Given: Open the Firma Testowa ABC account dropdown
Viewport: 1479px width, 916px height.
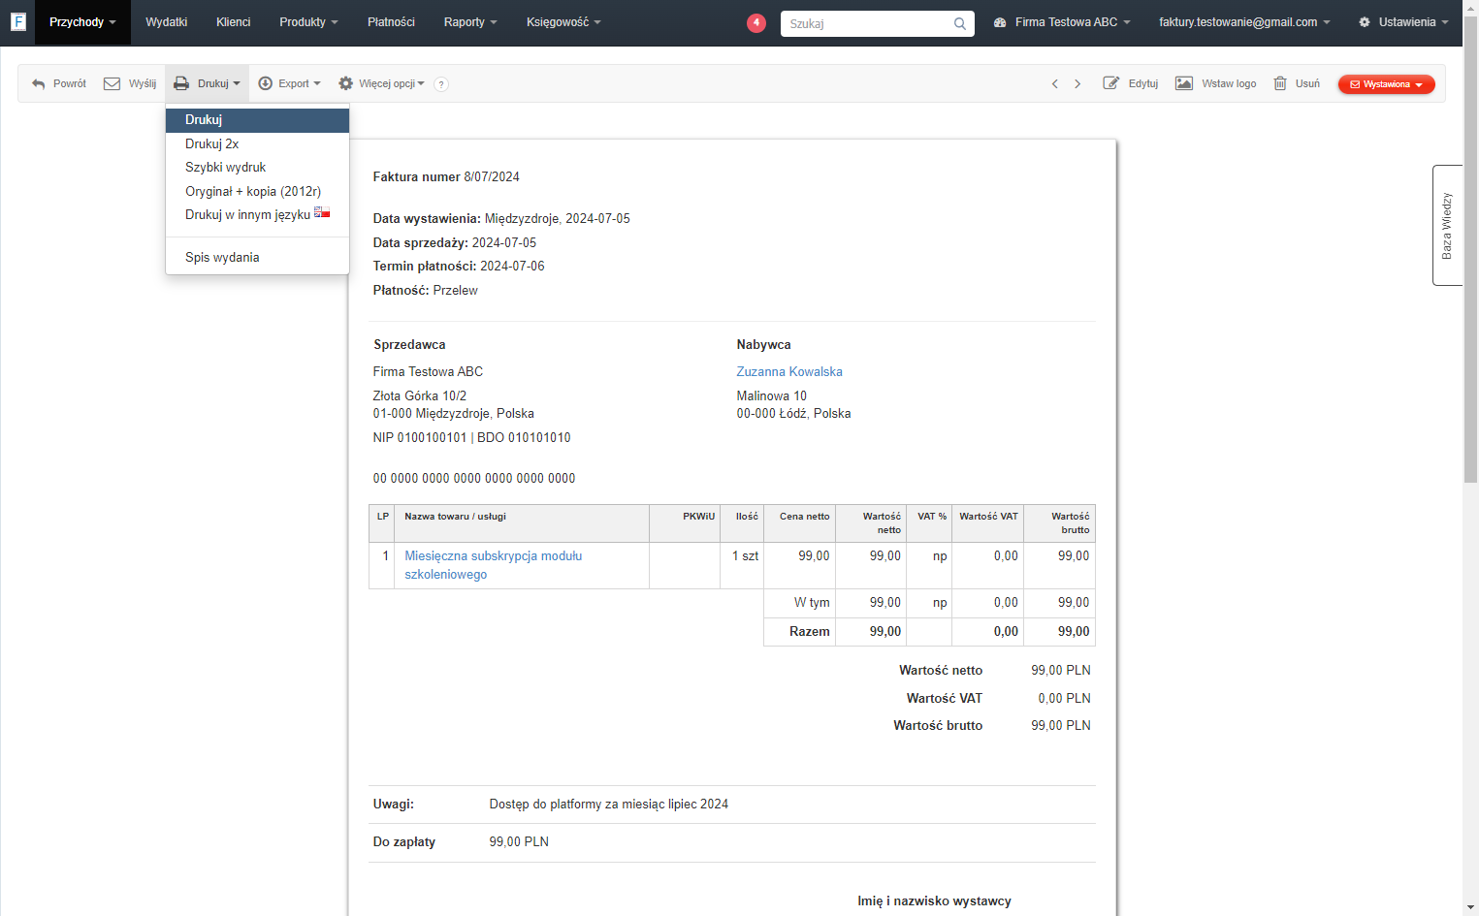Looking at the screenshot, I should (1062, 22).
